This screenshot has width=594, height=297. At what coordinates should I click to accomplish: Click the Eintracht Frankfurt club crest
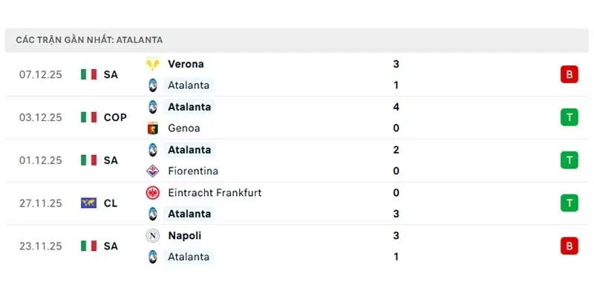pos(153,193)
